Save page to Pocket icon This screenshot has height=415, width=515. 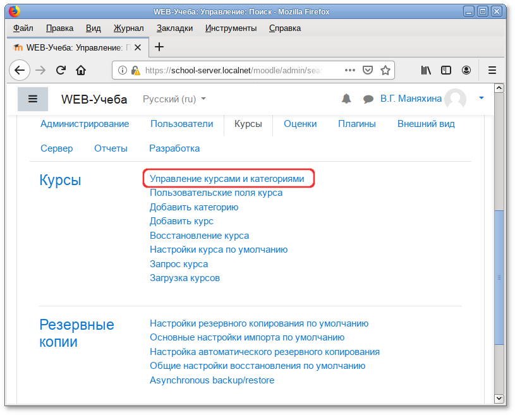pyautogui.click(x=368, y=70)
